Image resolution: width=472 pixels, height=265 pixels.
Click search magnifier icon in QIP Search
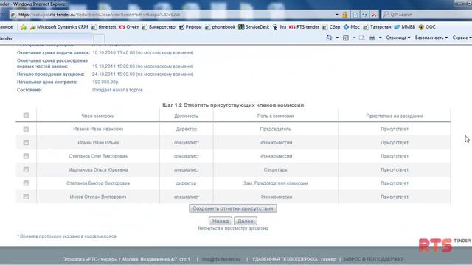tap(386, 15)
